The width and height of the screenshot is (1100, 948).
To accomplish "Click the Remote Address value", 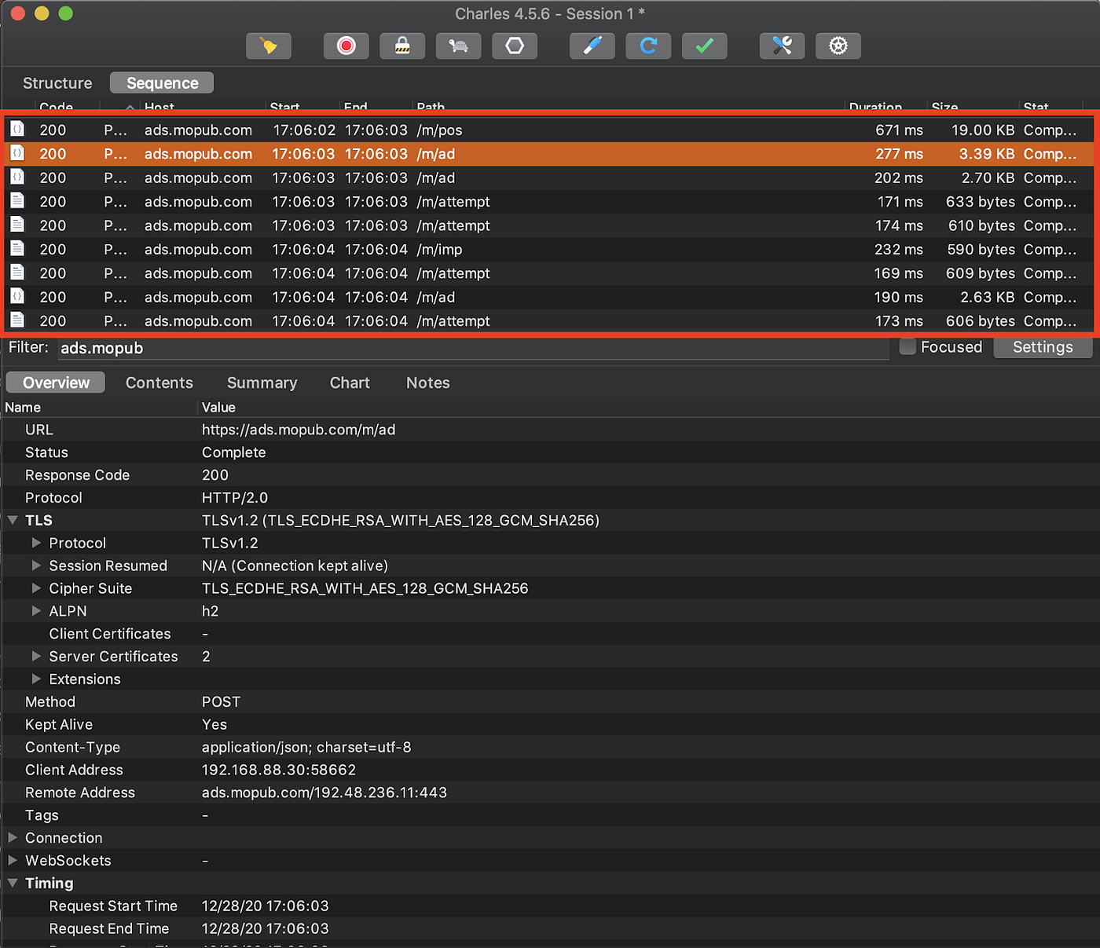I will (324, 792).
